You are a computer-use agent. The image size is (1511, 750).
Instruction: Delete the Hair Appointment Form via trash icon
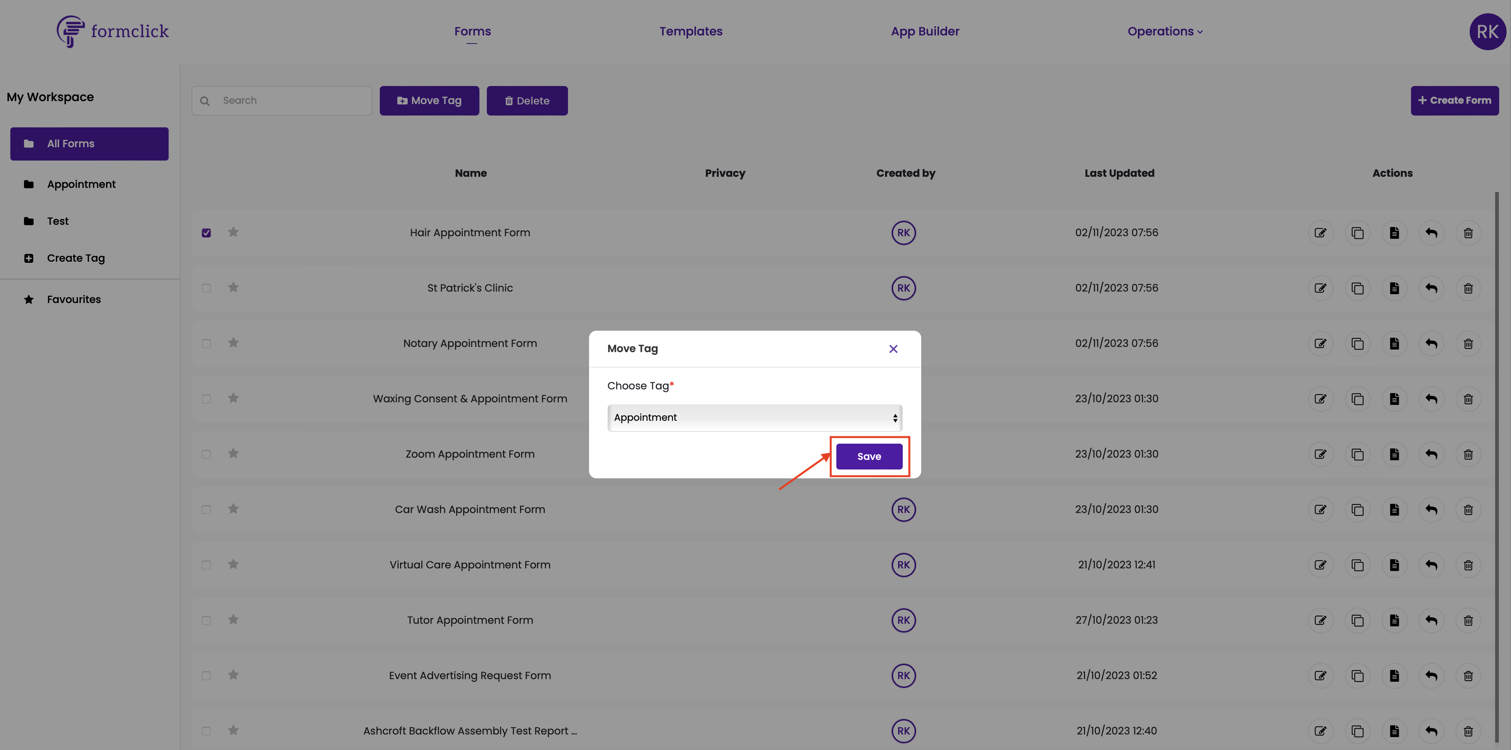(1467, 233)
